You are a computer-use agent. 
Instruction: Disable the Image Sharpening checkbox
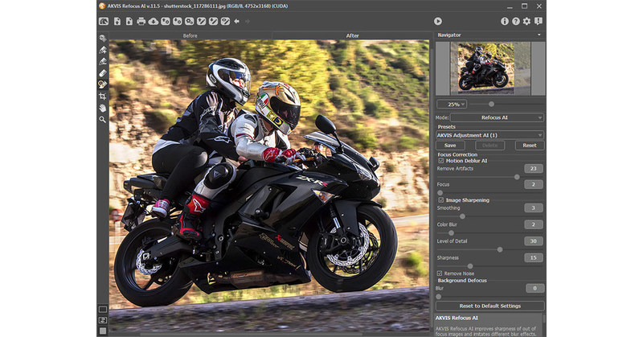coord(440,199)
